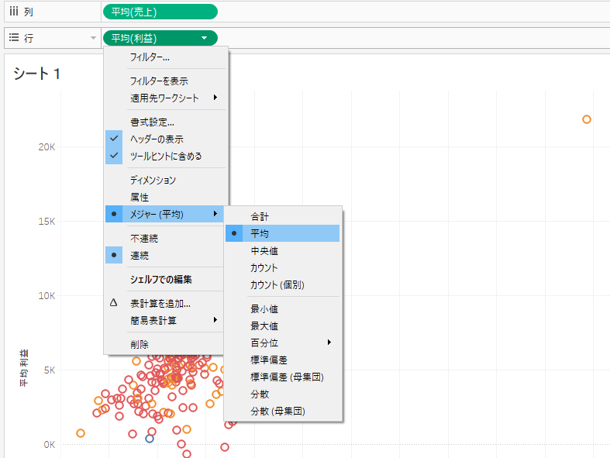Click the 平均(売上) pill on columns
The image size is (610, 458).
[x=160, y=12]
